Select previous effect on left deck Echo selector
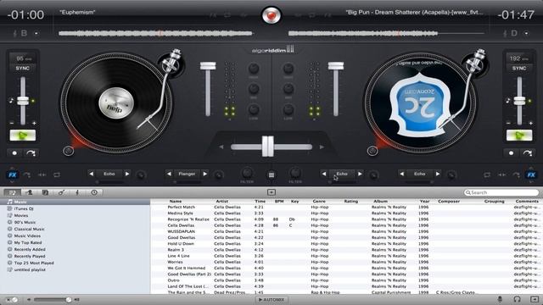The height and width of the screenshot is (305, 543). click(92, 174)
